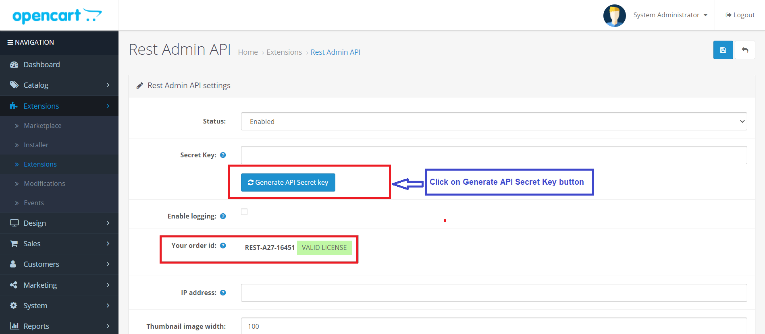Image resolution: width=765 pixels, height=334 pixels.
Task: Open the Status dropdown showing Enabled
Action: 494,122
